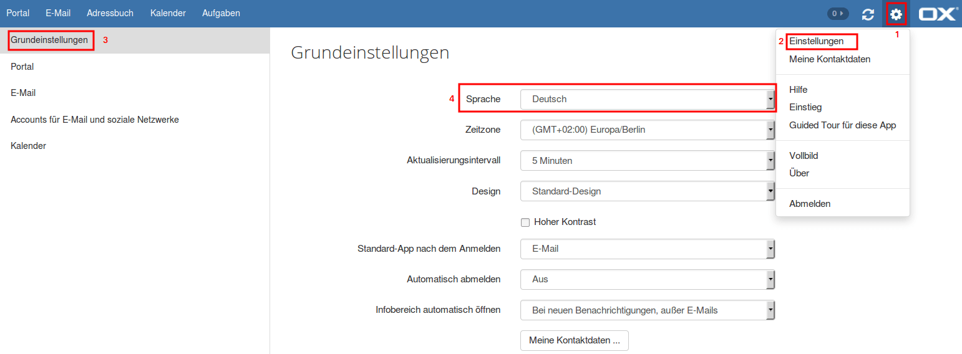Expand Infobereich automatisch öffnen dropdown
This screenshot has width=962, height=354.
pyautogui.click(x=648, y=310)
